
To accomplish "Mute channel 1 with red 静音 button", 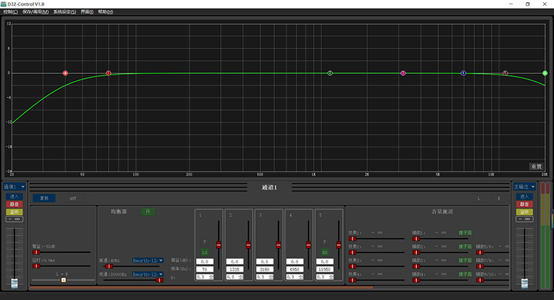I will tap(14, 205).
